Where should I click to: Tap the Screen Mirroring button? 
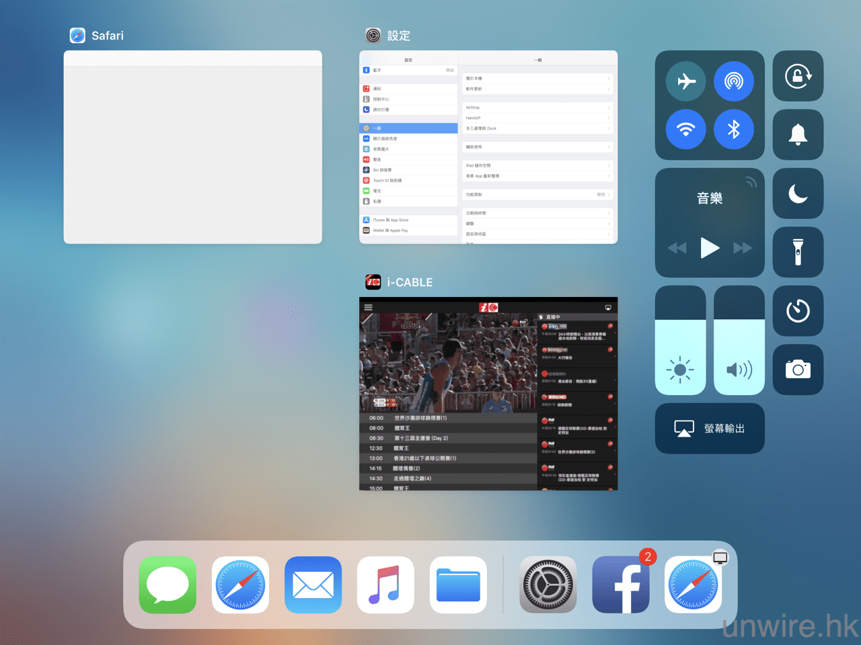[710, 429]
